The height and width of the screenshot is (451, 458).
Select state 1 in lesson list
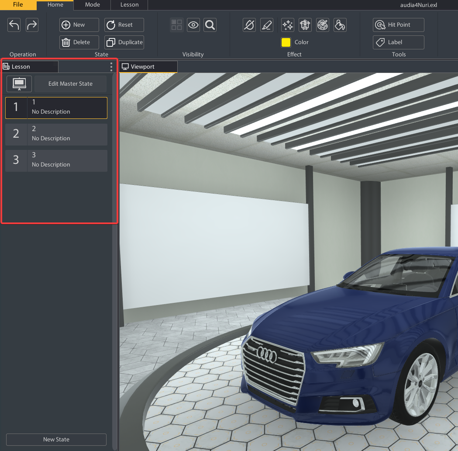point(56,108)
